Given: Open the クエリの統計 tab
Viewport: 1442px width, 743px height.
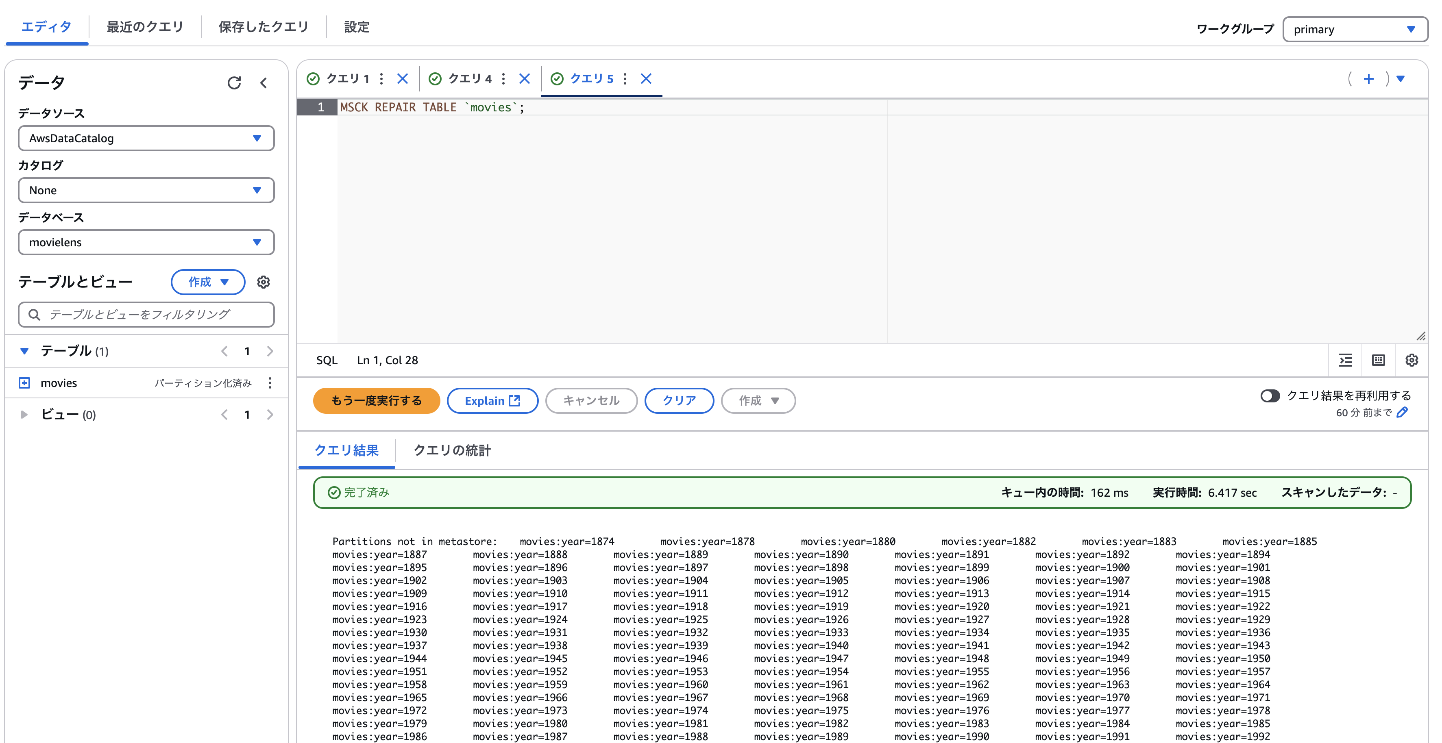Looking at the screenshot, I should [x=452, y=450].
